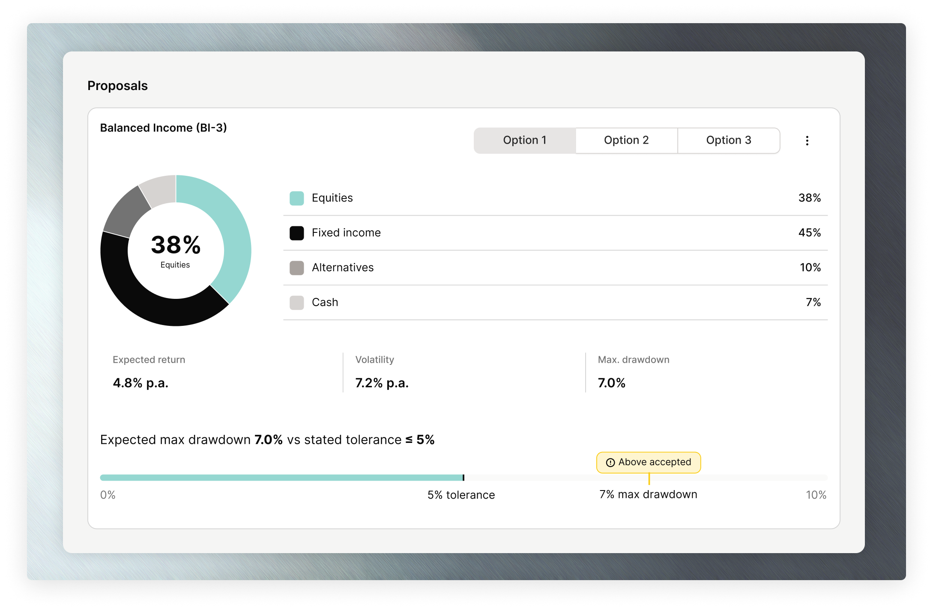Click the Expected max drawdown summary sentence
Screen dimensions: 933x611
pos(267,439)
